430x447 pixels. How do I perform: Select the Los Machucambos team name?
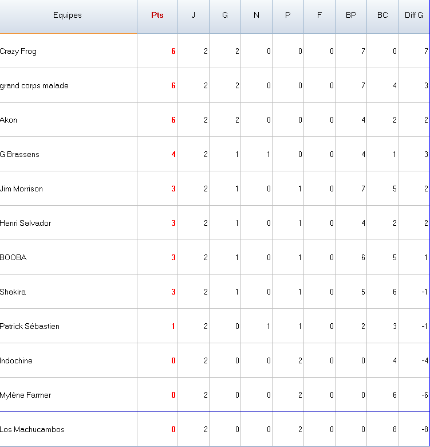point(32,430)
